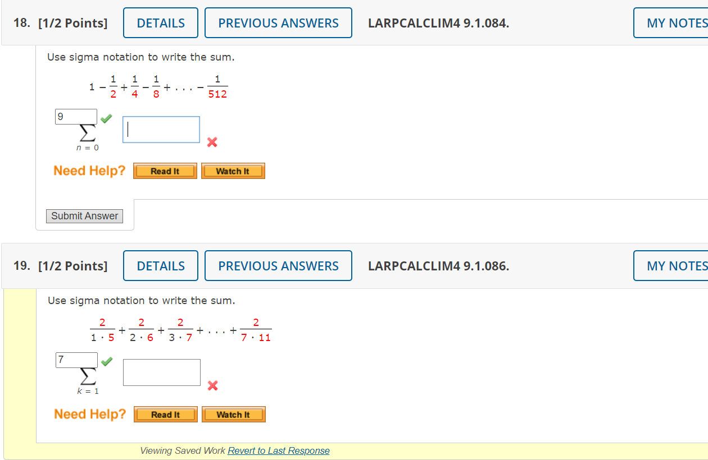Screen dimensions: 708x460
Task: Click Submit Answer for problem 18
Action: point(84,216)
